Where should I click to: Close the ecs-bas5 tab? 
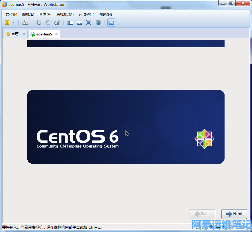pos(56,34)
